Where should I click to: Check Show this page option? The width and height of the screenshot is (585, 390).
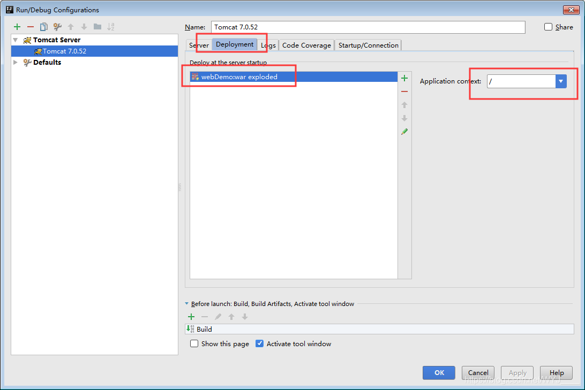(x=194, y=343)
